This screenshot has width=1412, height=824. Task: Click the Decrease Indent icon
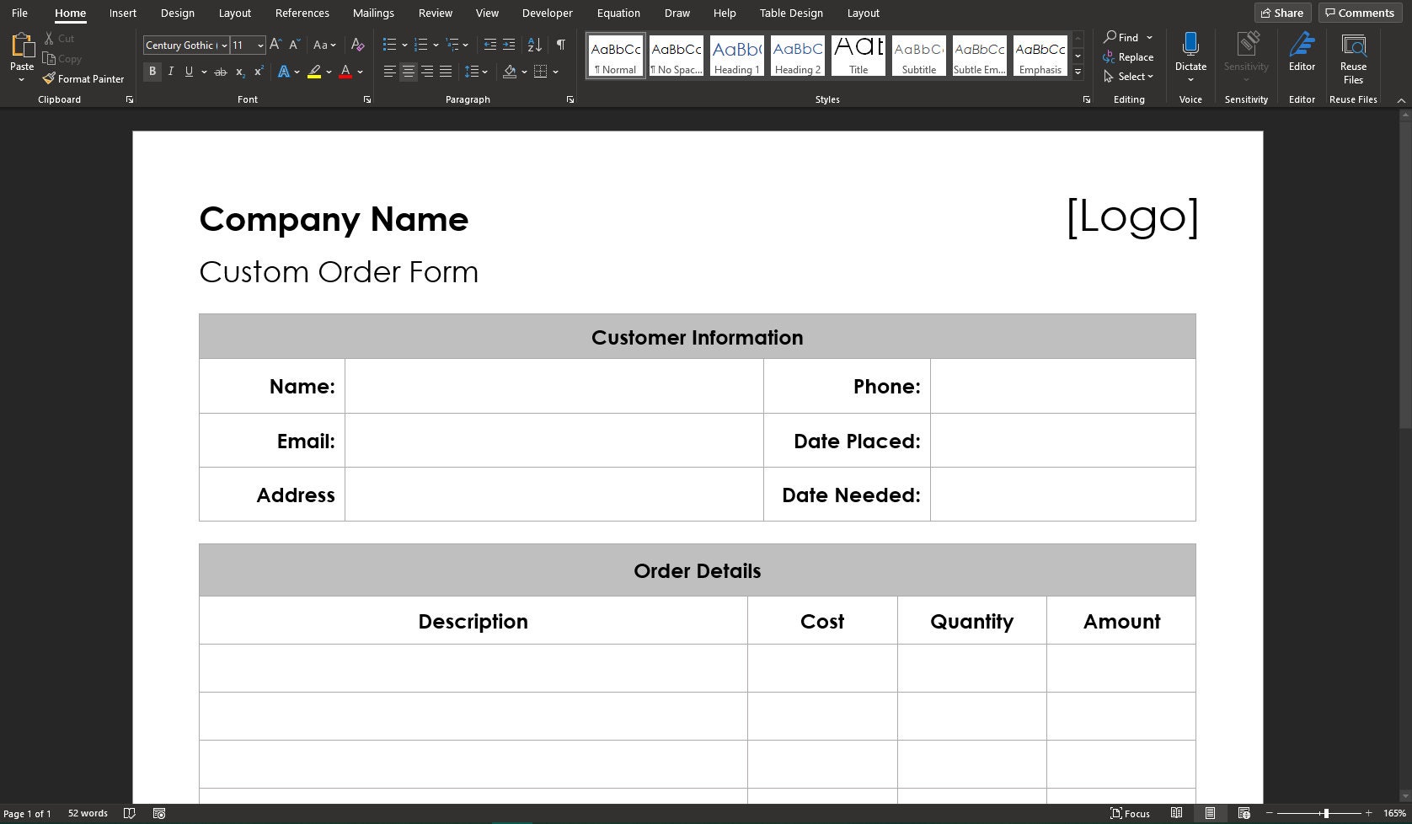[x=489, y=45]
